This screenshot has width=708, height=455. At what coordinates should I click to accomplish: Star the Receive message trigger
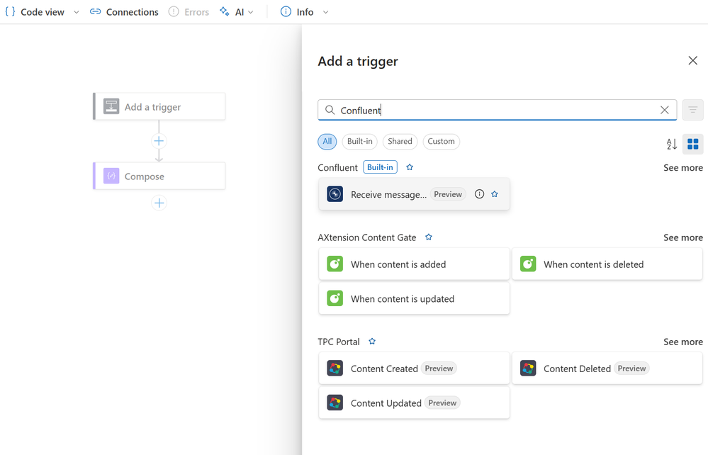click(x=495, y=194)
